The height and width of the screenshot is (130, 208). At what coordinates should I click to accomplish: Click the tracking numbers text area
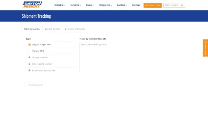(131, 58)
